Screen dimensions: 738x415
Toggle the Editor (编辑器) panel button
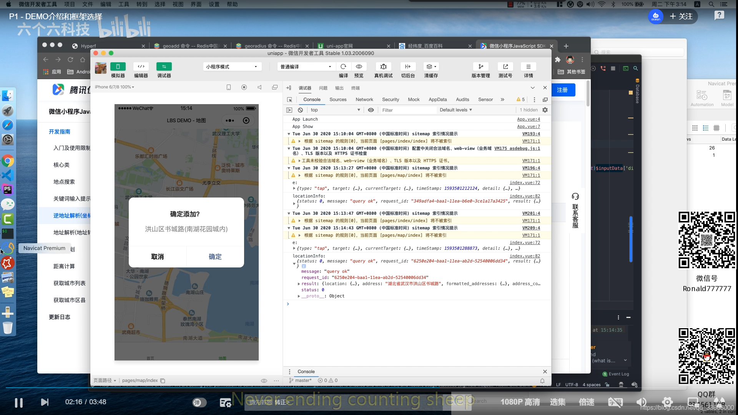(x=141, y=66)
